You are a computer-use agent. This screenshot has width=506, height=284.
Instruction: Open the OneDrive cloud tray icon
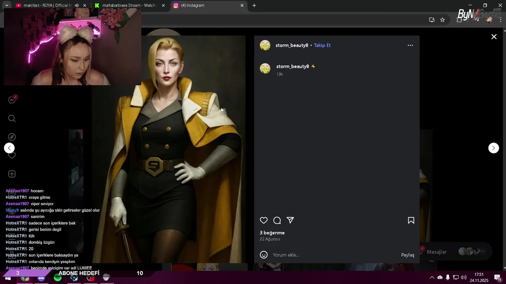tap(440, 277)
